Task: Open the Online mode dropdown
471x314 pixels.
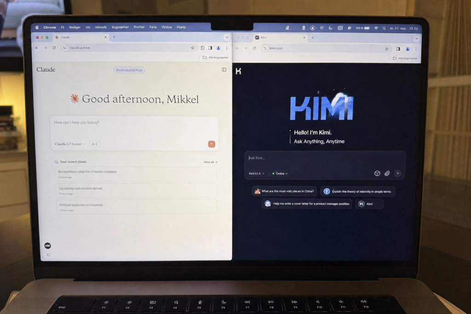Action: (x=280, y=173)
